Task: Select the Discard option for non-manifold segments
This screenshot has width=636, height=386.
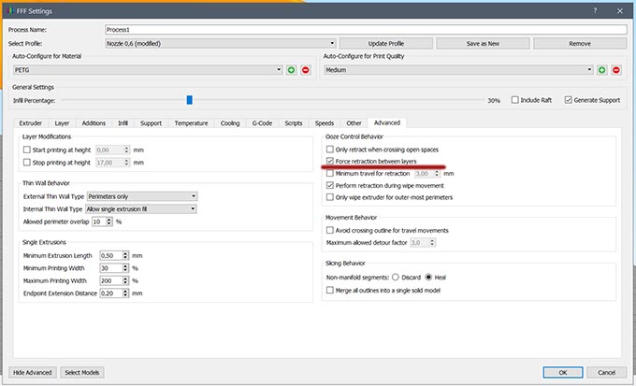Action: pyautogui.click(x=396, y=278)
